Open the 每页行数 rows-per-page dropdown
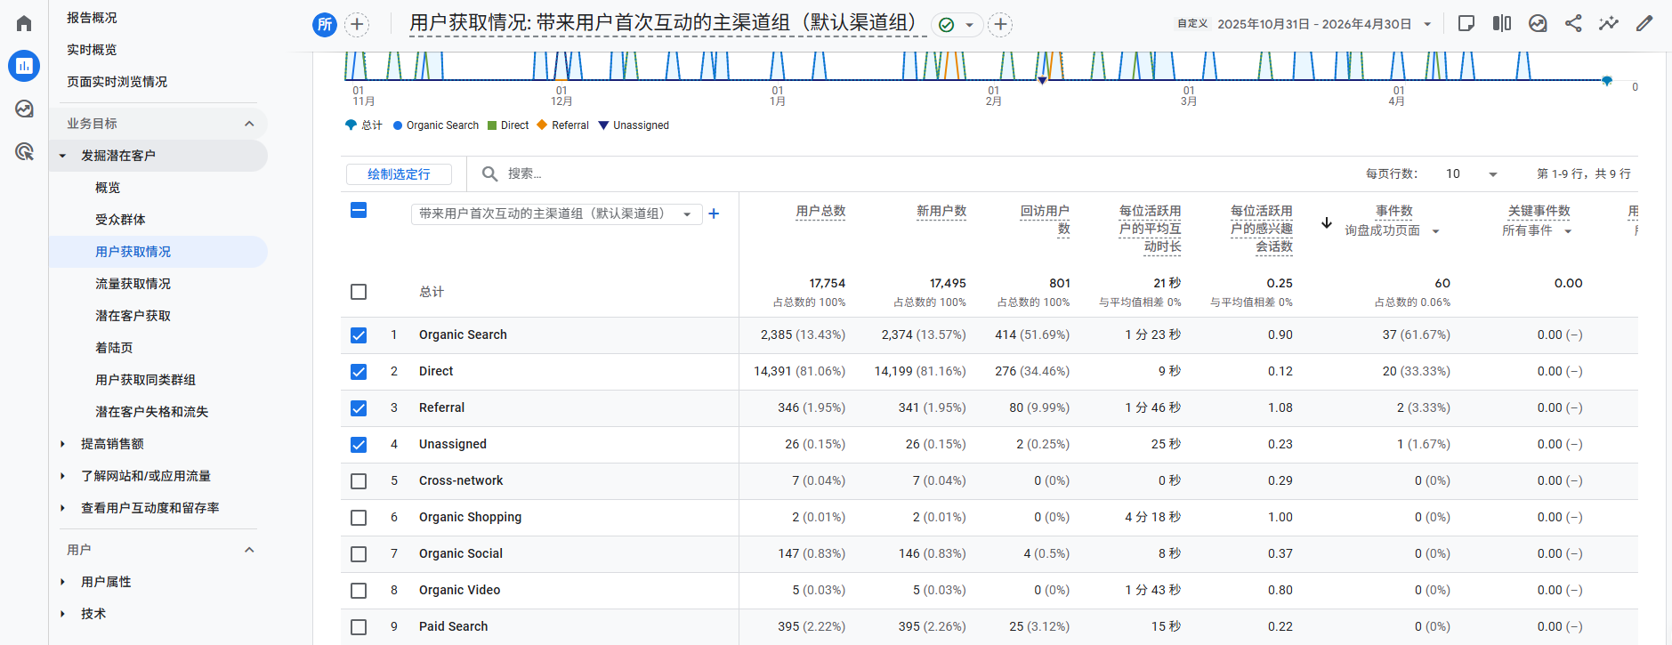 [x=1472, y=173]
